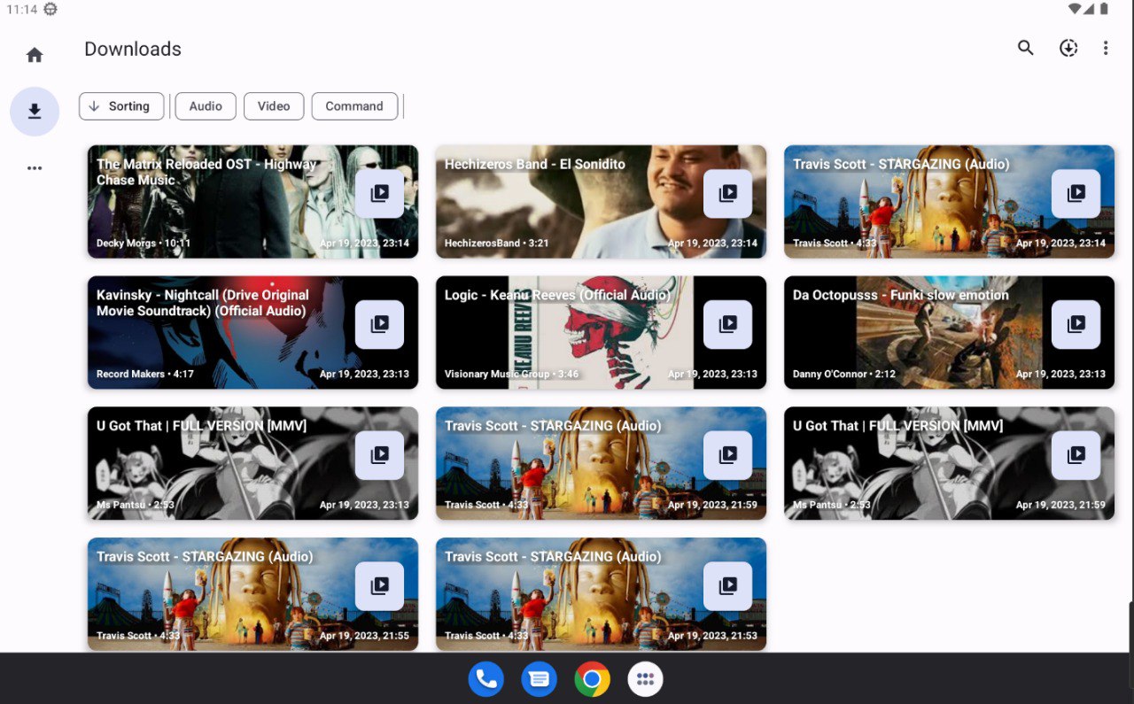Open the Da Octopusss card thumbnail
Screen dimensions: 1134x704
(949, 332)
